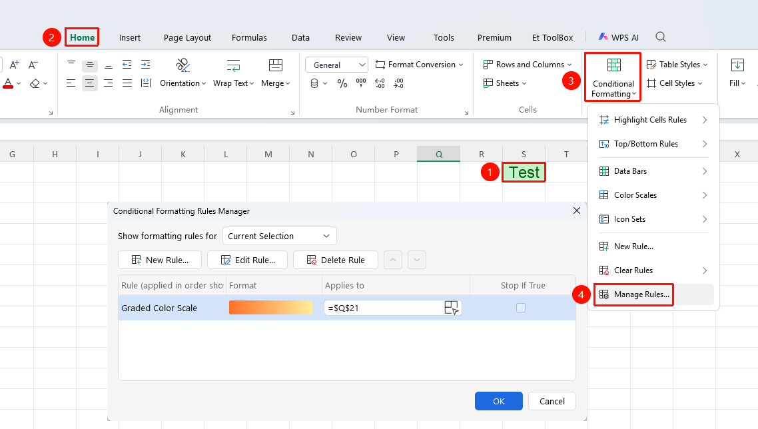Increase the cell indent
Screen dimensions: 758x429
(x=145, y=65)
